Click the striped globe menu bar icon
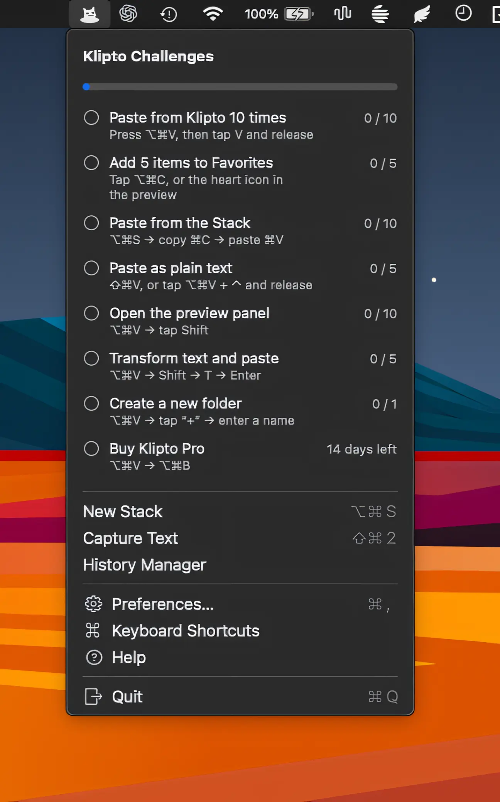500x802 pixels. point(380,14)
